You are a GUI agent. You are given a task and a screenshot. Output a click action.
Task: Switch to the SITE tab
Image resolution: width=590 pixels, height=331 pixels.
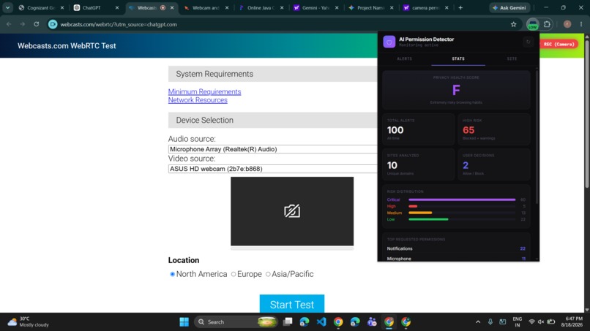coord(512,58)
